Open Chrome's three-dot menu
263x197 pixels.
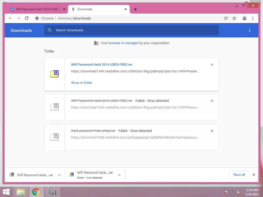pos(253,18)
